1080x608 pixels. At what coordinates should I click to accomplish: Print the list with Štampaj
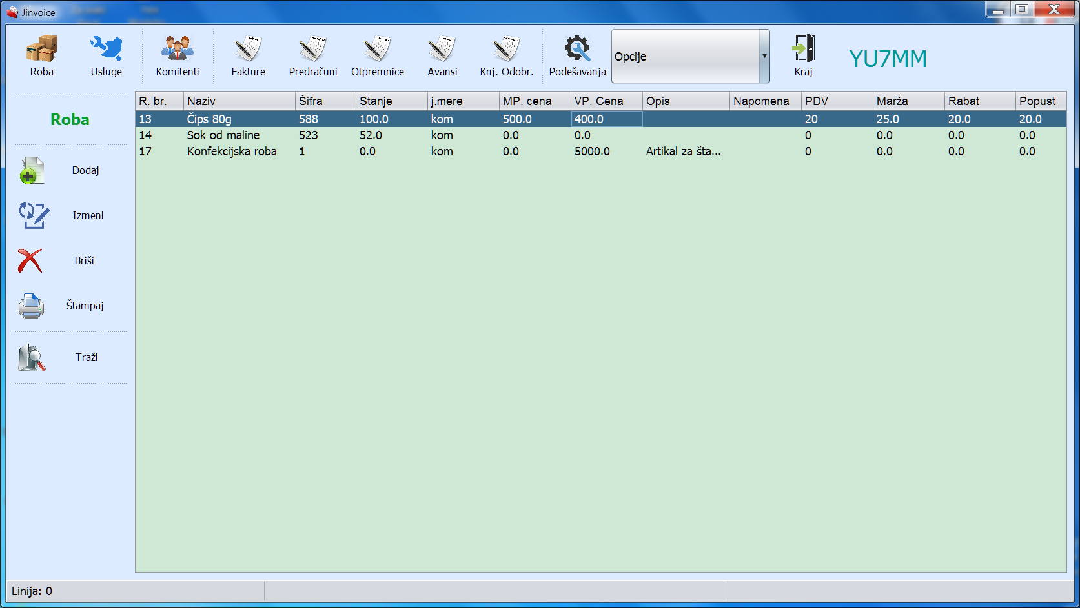(x=70, y=306)
